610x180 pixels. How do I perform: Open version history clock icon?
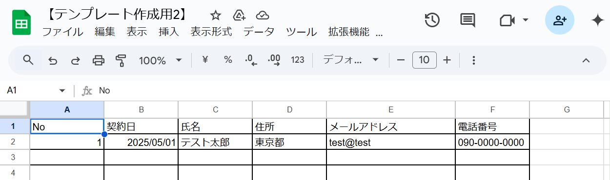(x=432, y=20)
